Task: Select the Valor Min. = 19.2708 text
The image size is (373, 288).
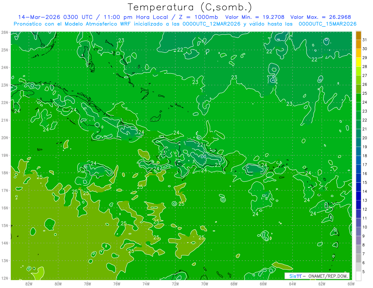Action: (254, 17)
